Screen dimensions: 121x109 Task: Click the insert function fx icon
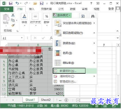coord(51,38)
